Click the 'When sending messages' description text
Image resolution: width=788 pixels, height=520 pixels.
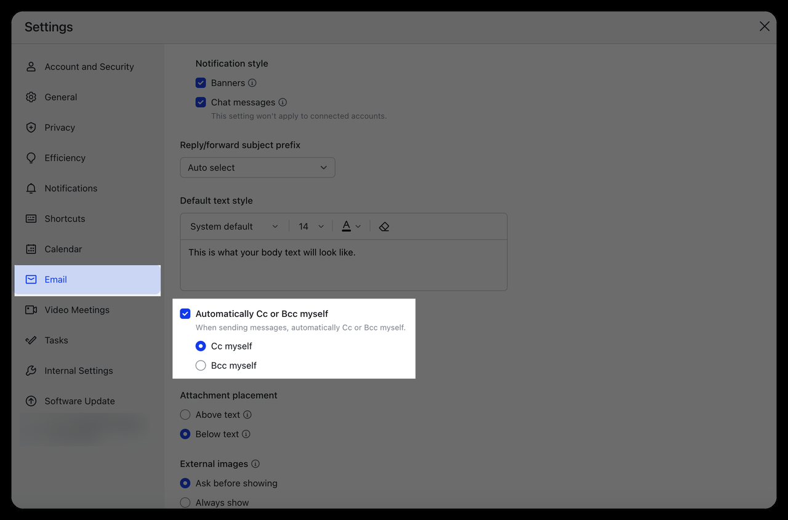tap(300, 327)
